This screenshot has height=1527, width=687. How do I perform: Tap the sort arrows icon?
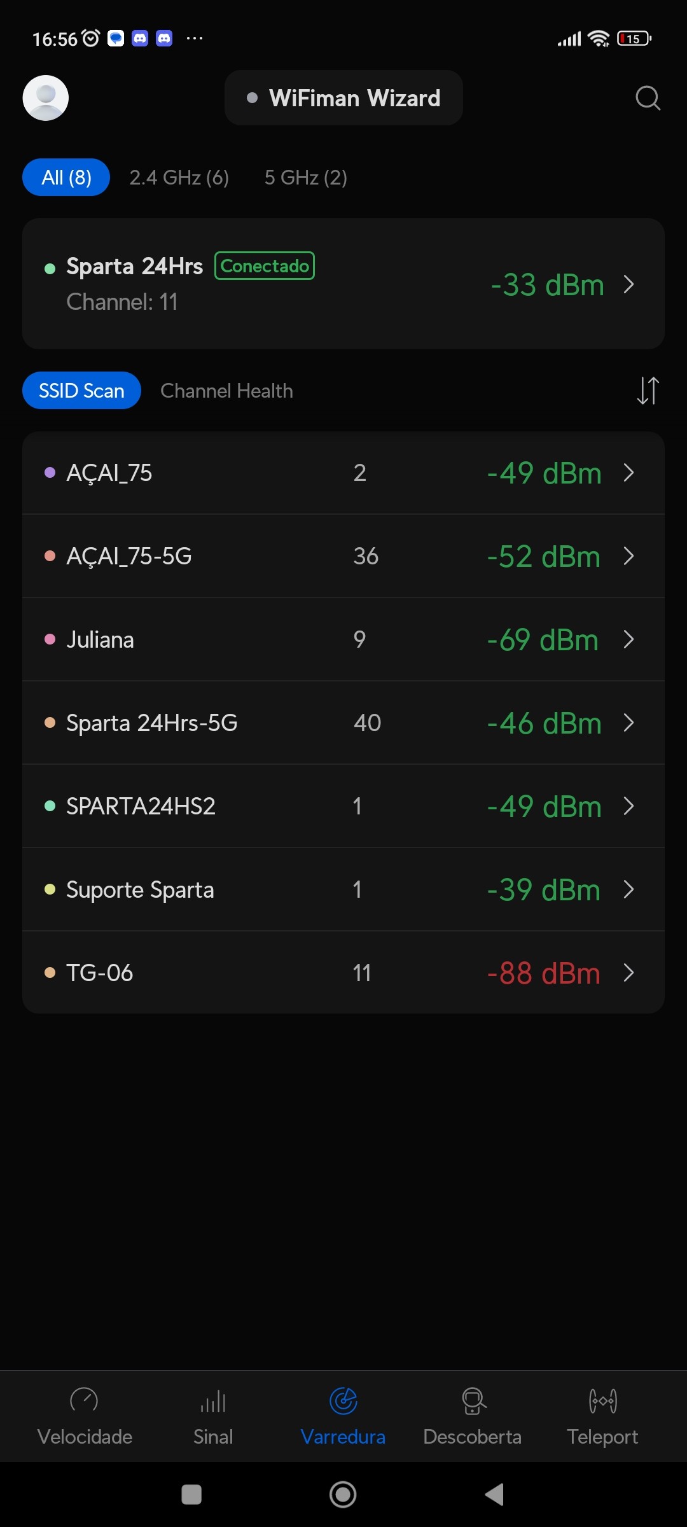pyautogui.click(x=648, y=391)
